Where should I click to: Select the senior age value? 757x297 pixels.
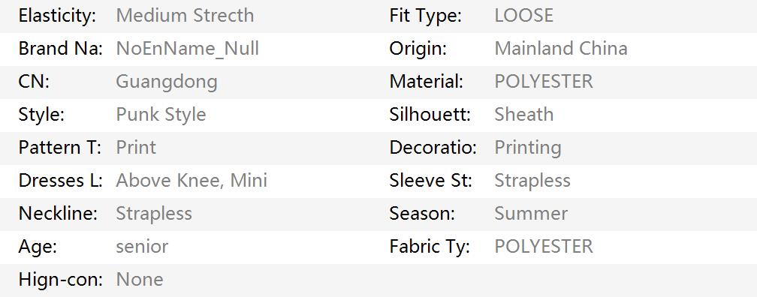(142, 246)
